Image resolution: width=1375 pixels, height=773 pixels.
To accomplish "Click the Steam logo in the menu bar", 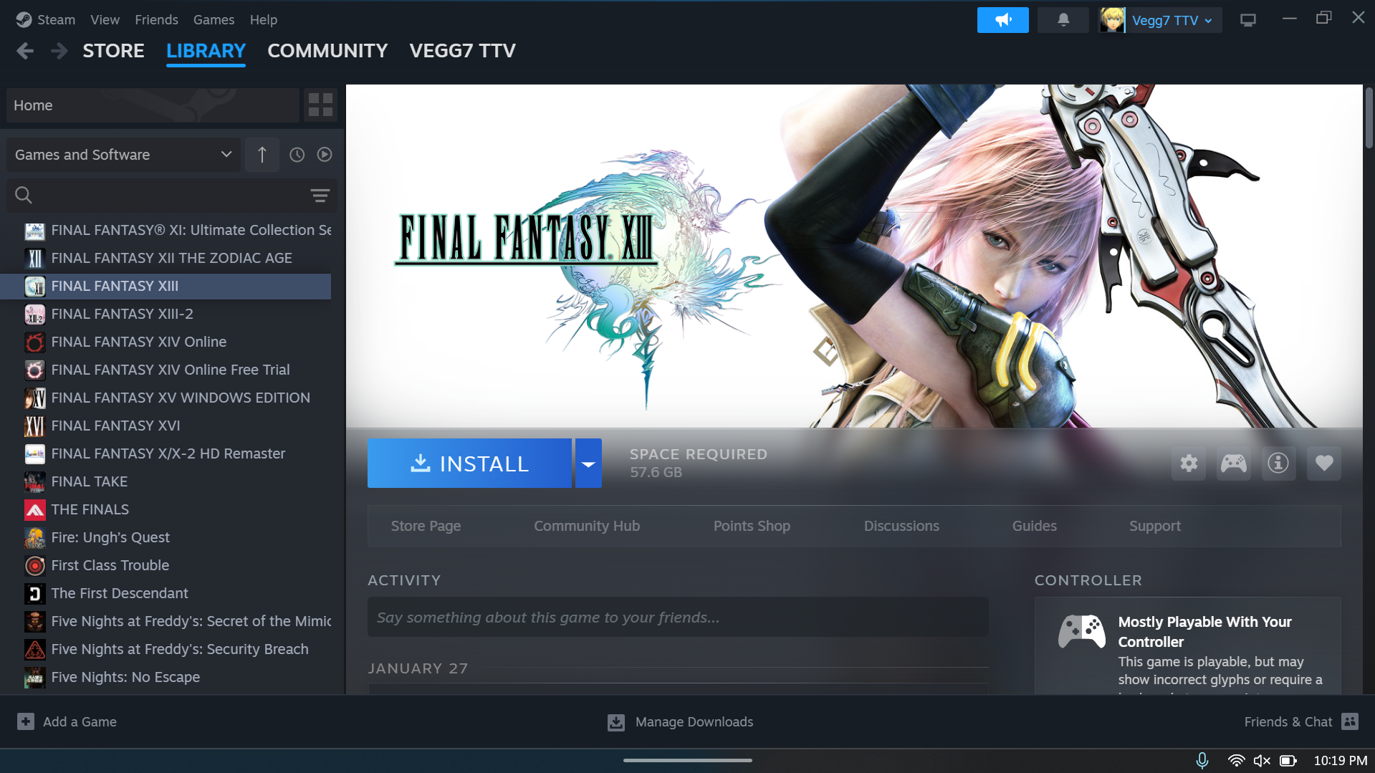I will [24, 19].
